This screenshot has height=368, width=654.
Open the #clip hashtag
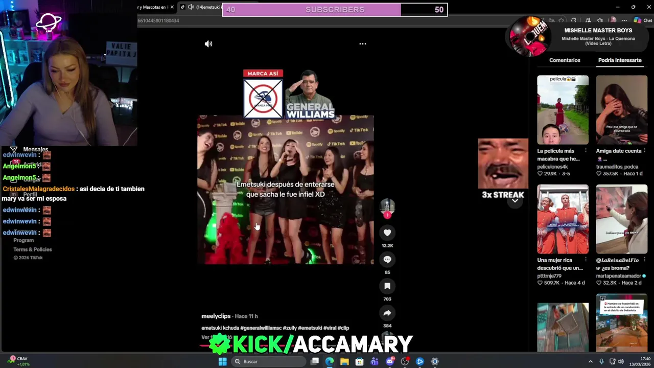click(x=343, y=328)
